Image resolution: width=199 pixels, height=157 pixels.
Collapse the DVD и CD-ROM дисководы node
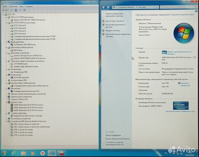[x=6, y=17]
